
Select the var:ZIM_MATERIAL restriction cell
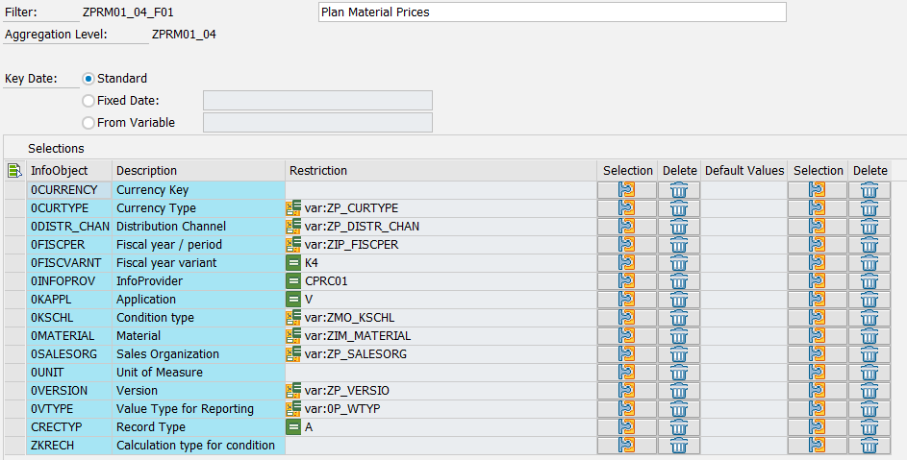pyautogui.click(x=441, y=336)
